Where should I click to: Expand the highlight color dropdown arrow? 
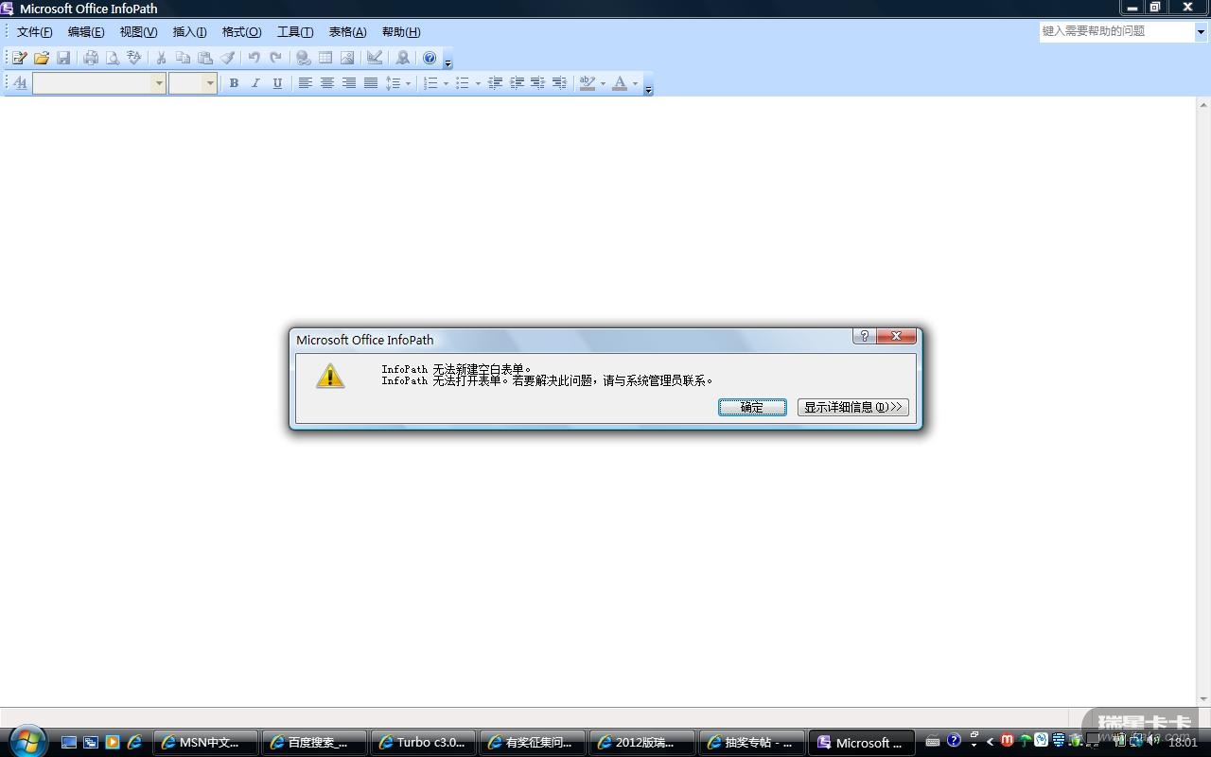click(603, 83)
